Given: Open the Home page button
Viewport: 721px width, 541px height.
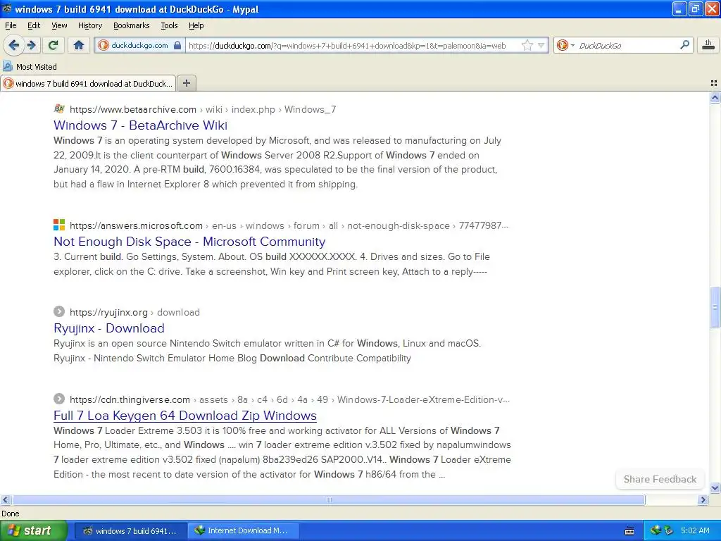Looking at the screenshot, I should pos(79,45).
